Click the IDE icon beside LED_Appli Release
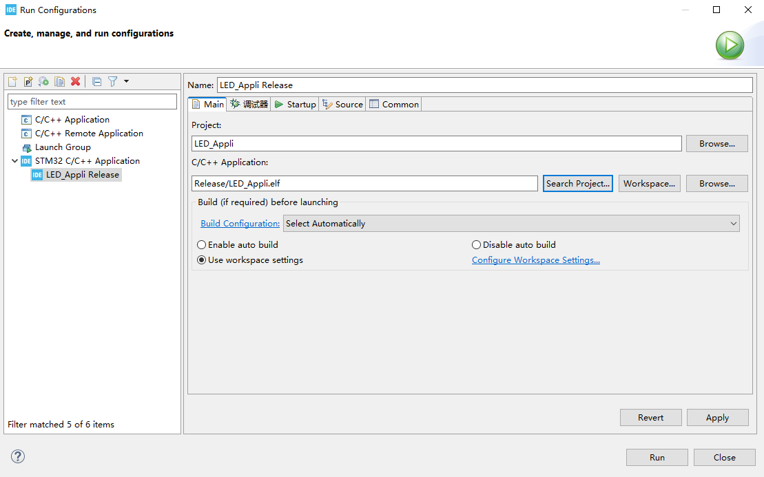 coord(37,175)
